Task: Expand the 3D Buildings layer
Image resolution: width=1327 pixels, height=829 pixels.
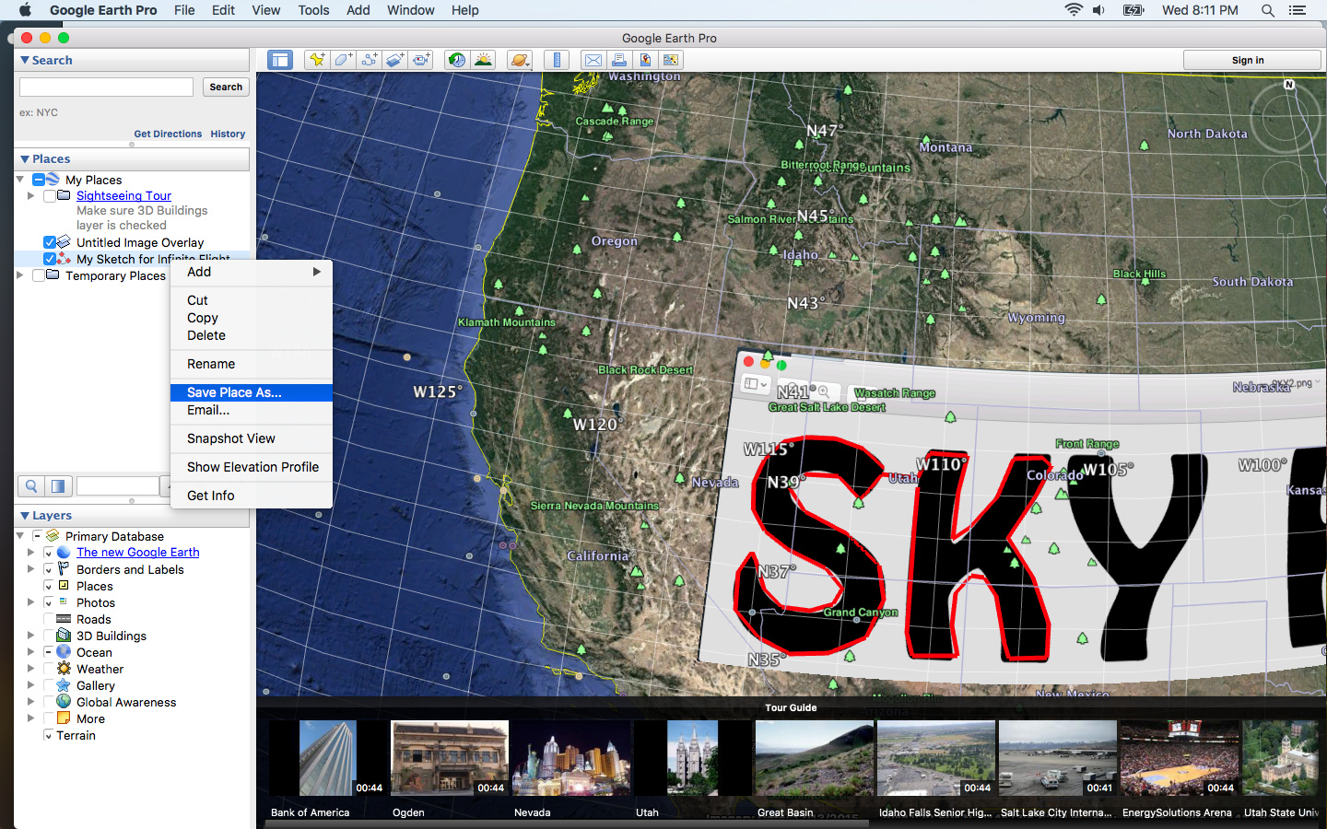Action: click(30, 636)
